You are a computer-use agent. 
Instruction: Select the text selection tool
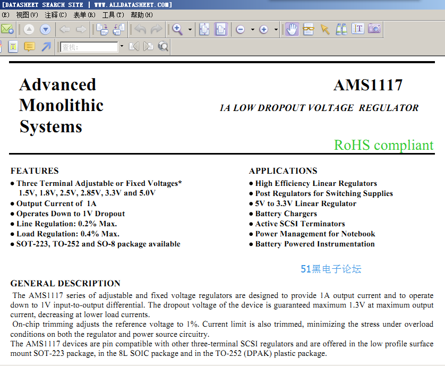pyautogui.click(x=358, y=29)
